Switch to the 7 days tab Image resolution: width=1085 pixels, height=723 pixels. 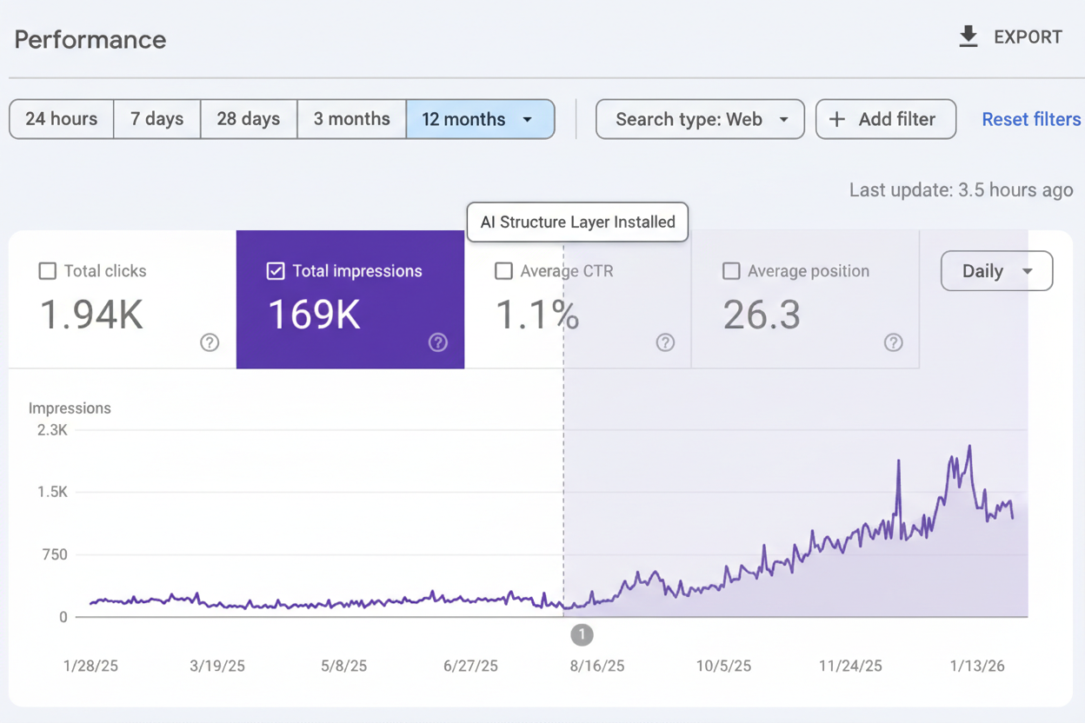156,119
